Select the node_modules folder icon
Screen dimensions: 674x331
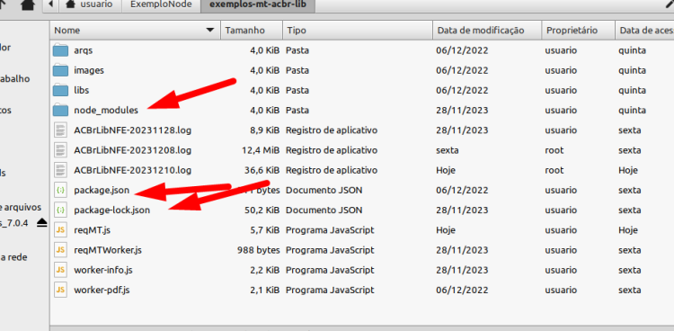coord(60,111)
